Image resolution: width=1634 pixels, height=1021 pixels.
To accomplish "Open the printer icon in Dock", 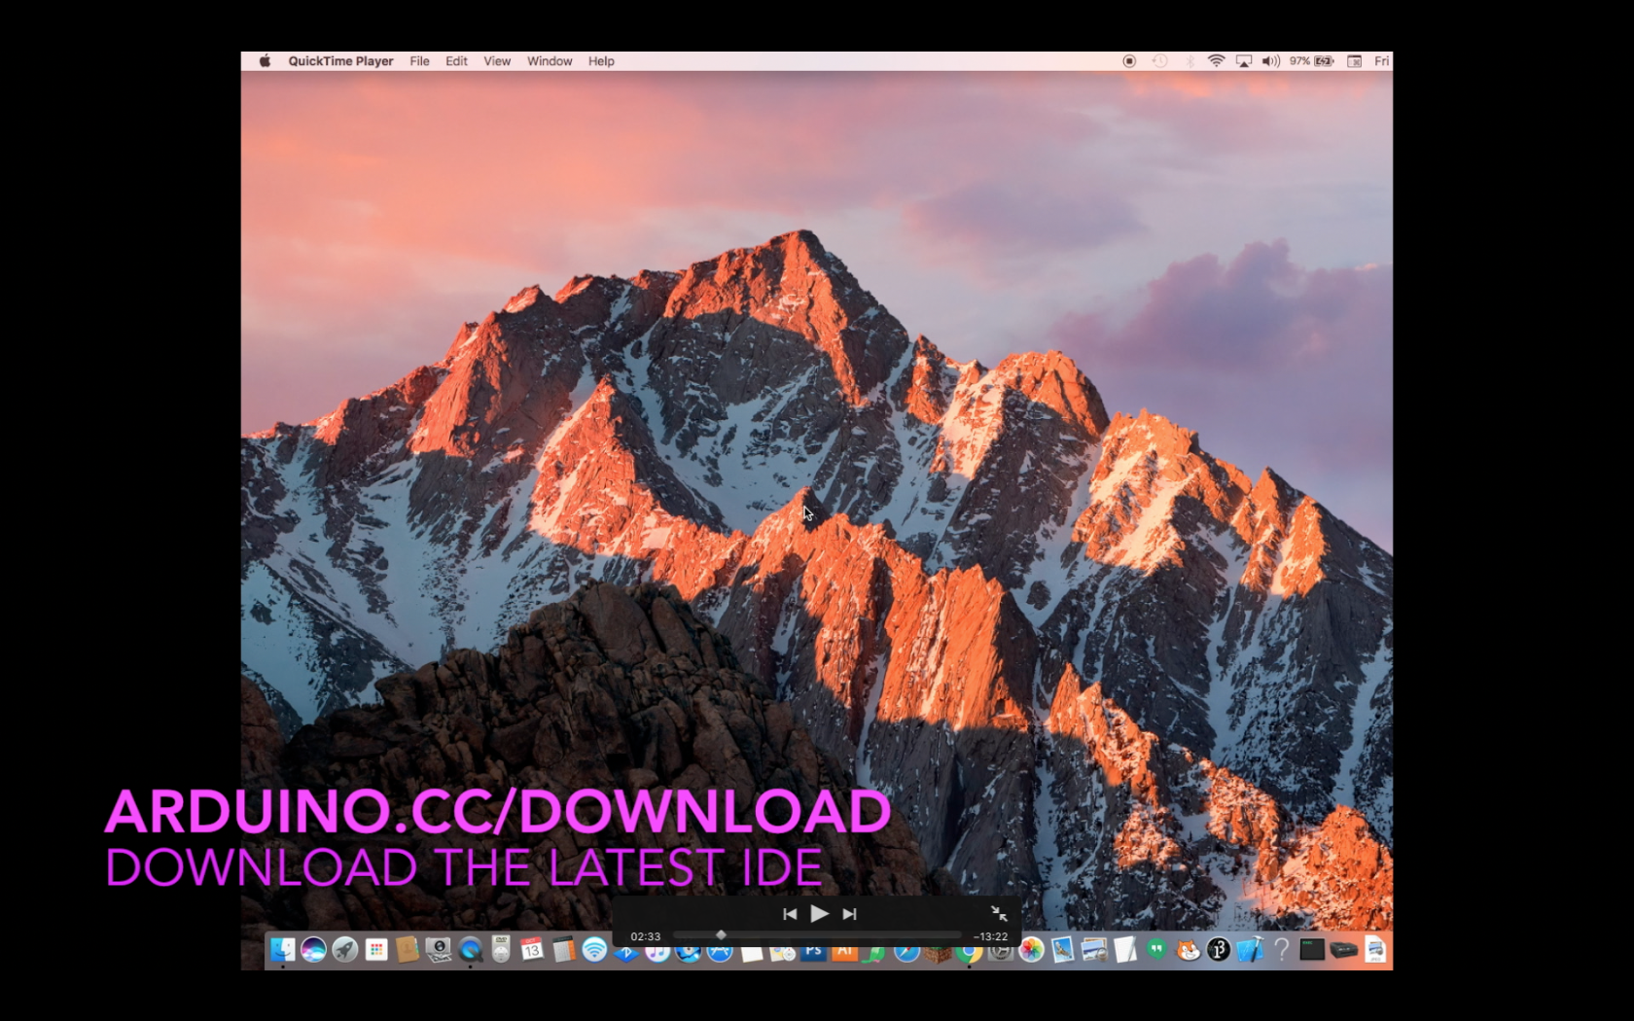I will coord(1344,950).
